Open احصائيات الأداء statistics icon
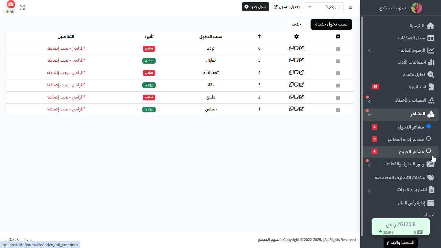Screen dimensions: 441x248 click(x=431, y=62)
